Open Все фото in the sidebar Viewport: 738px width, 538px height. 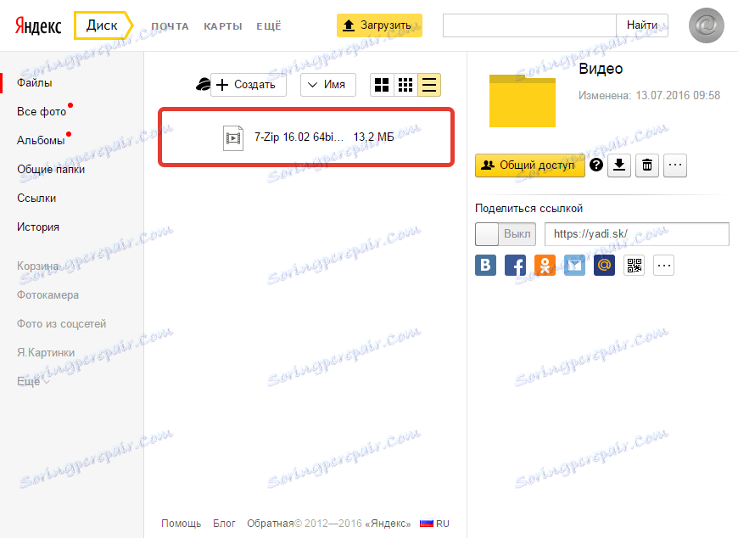tap(42, 111)
